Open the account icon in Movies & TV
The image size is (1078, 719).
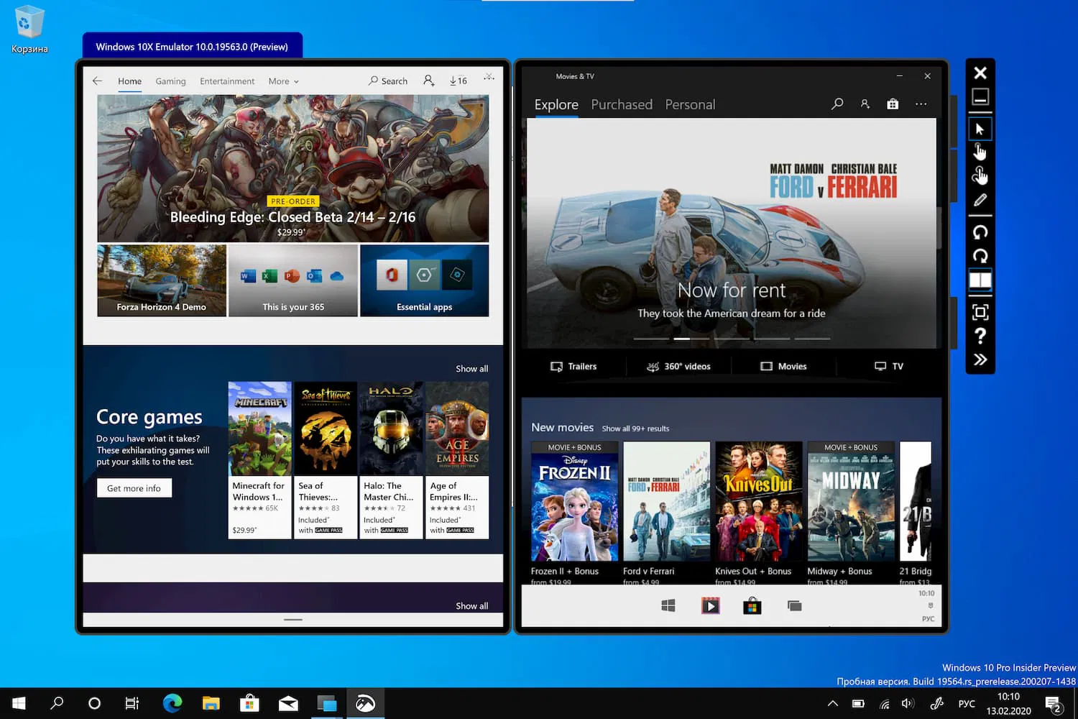pyautogui.click(x=865, y=104)
